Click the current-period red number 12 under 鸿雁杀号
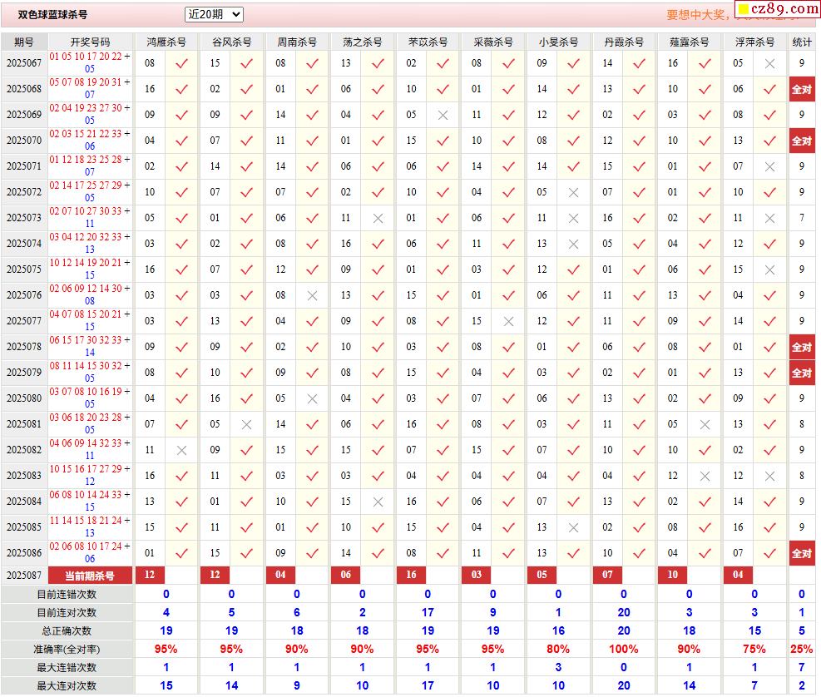Viewport: 821px width, 697px height. click(150, 575)
